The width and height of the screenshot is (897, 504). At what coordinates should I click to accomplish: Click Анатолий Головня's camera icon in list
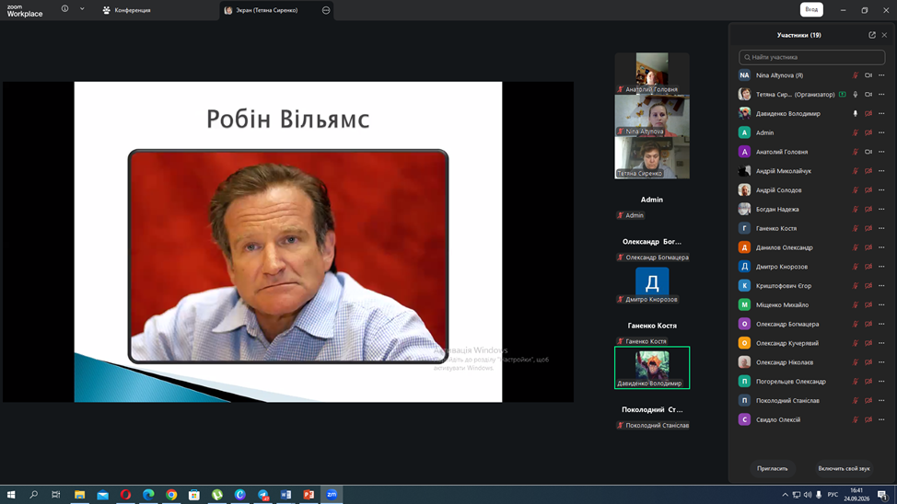point(868,152)
